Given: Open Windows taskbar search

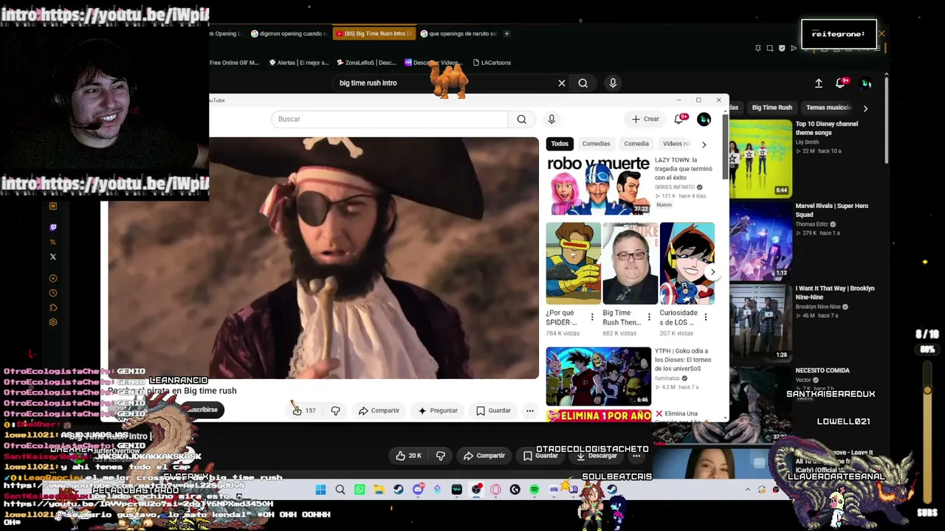Looking at the screenshot, I should click(340, 490).
